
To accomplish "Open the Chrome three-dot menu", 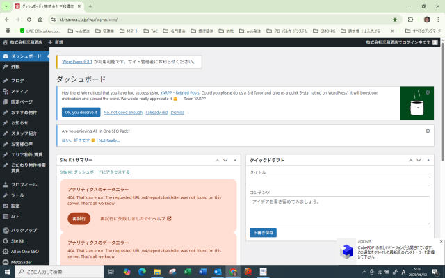I will tap(438, 19).
